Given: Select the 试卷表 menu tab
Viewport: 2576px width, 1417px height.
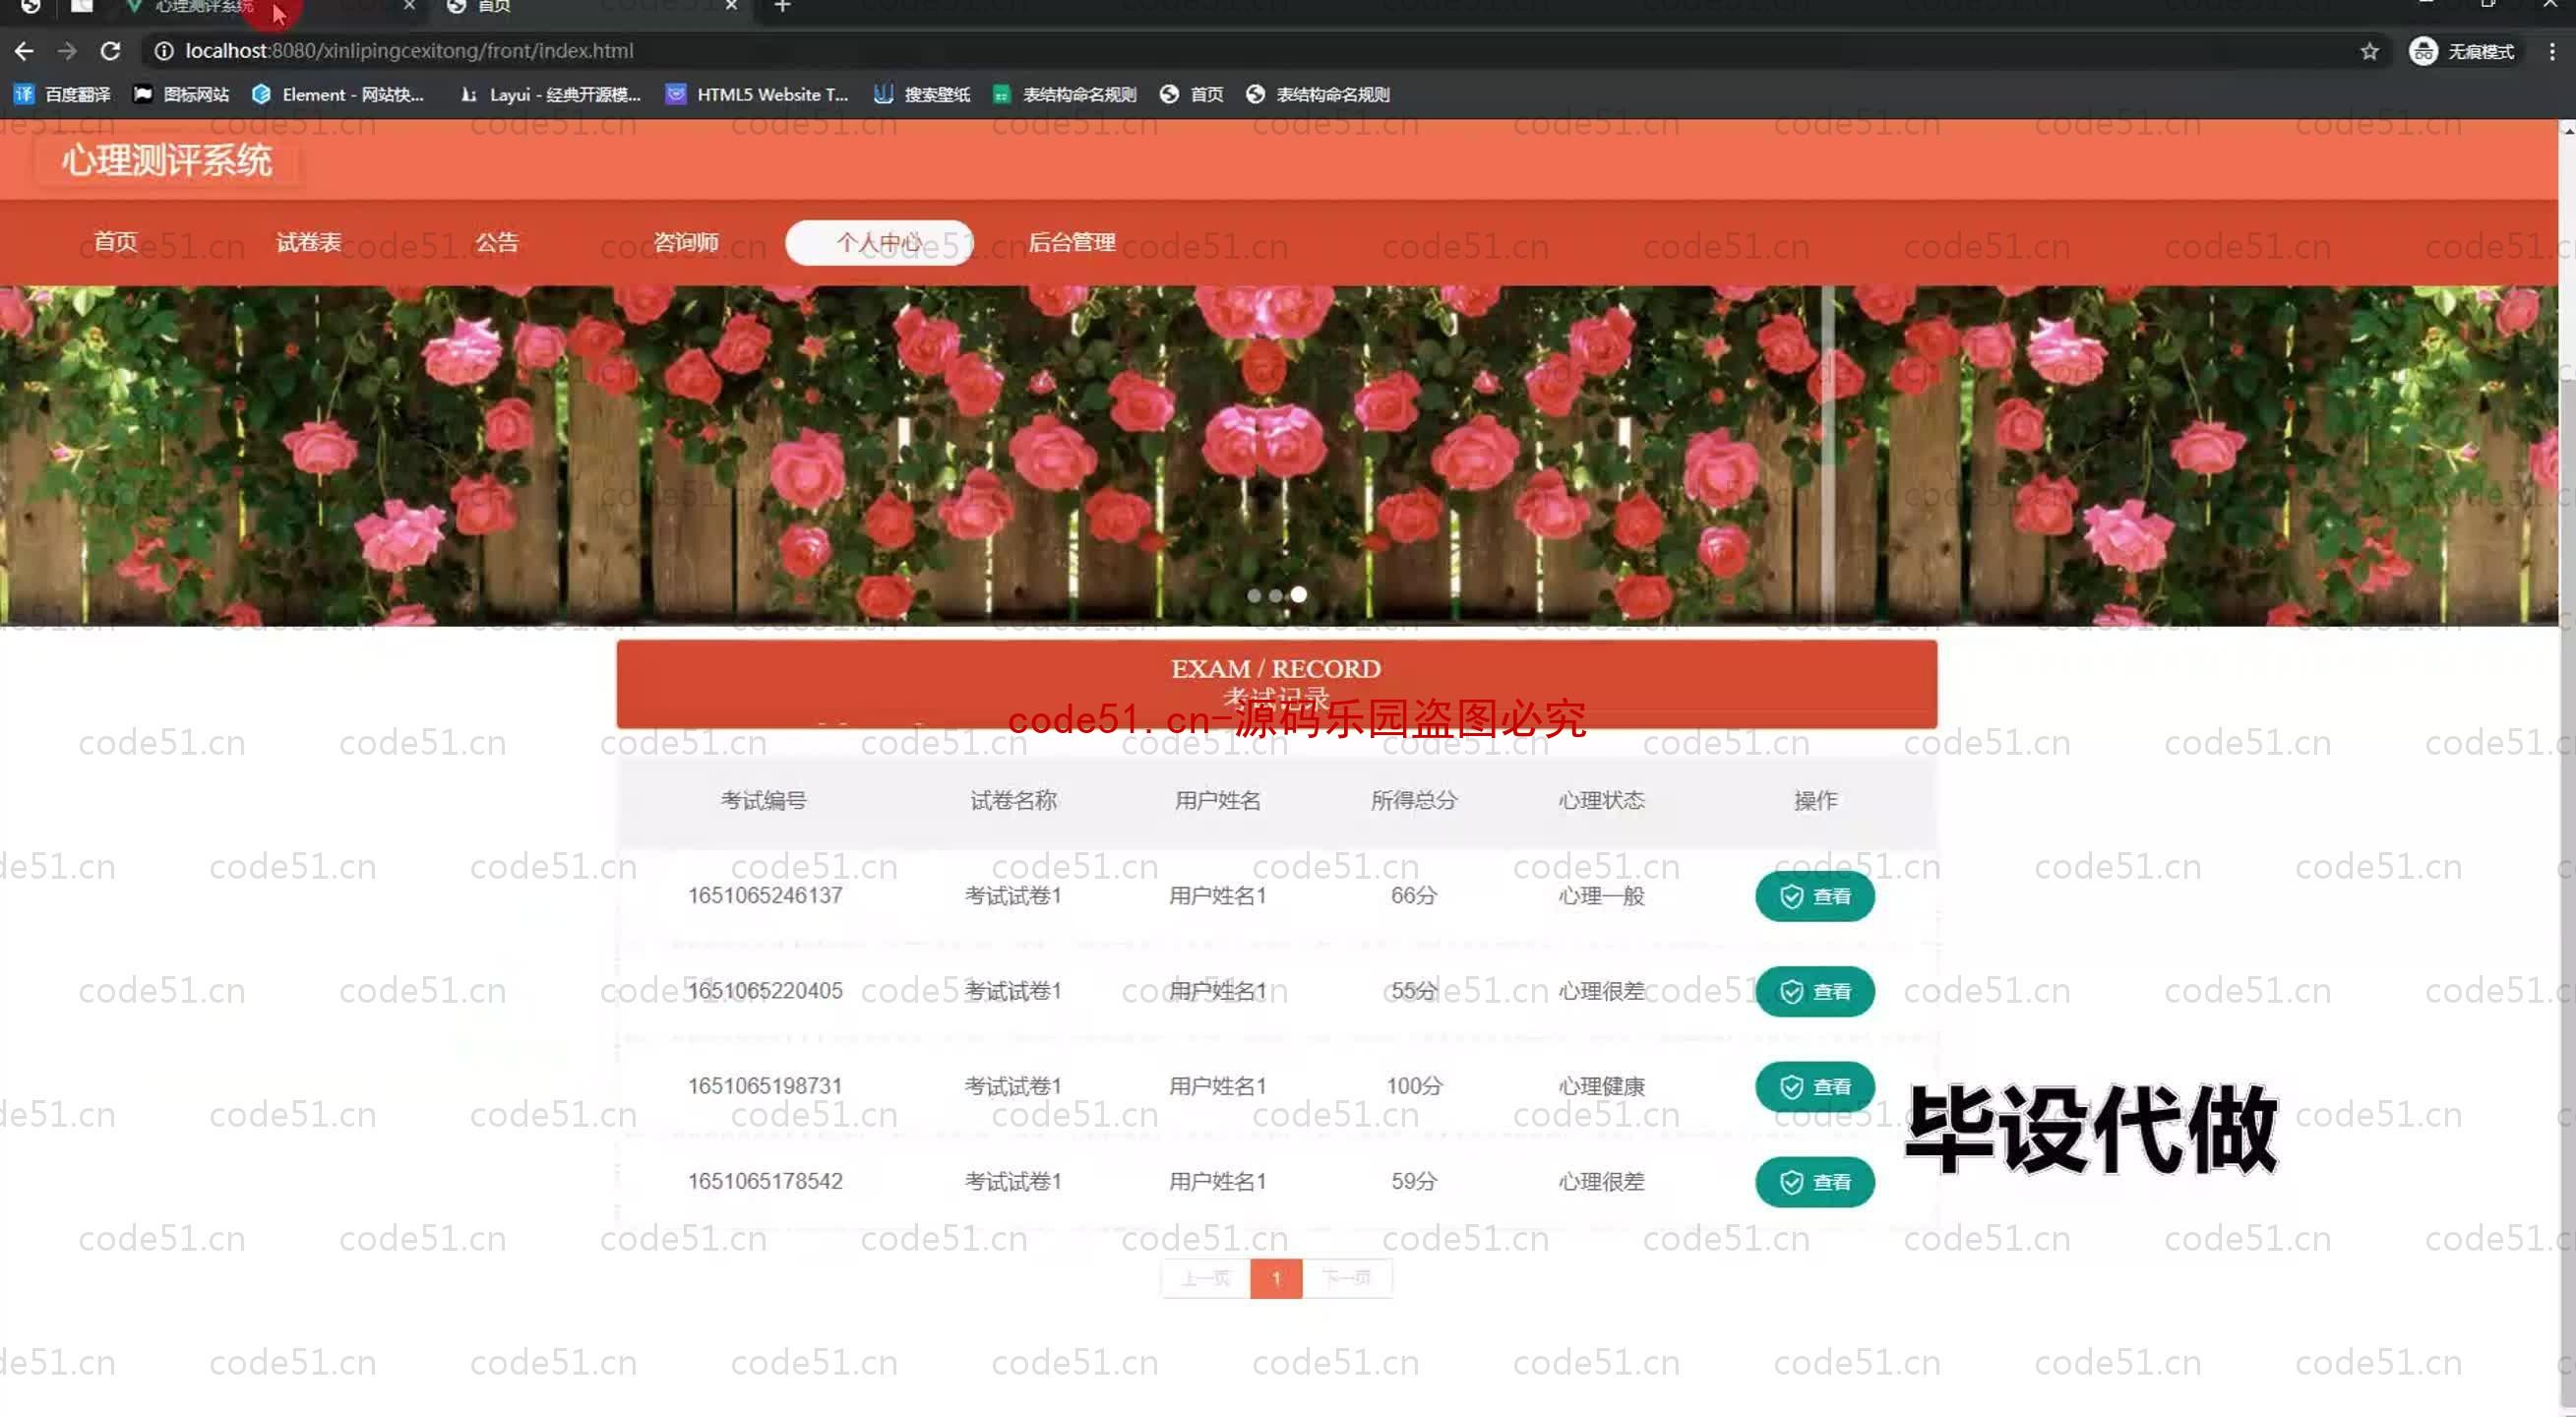Looking at the screenshot, I should pyautogui.click(x=307, y=243).
